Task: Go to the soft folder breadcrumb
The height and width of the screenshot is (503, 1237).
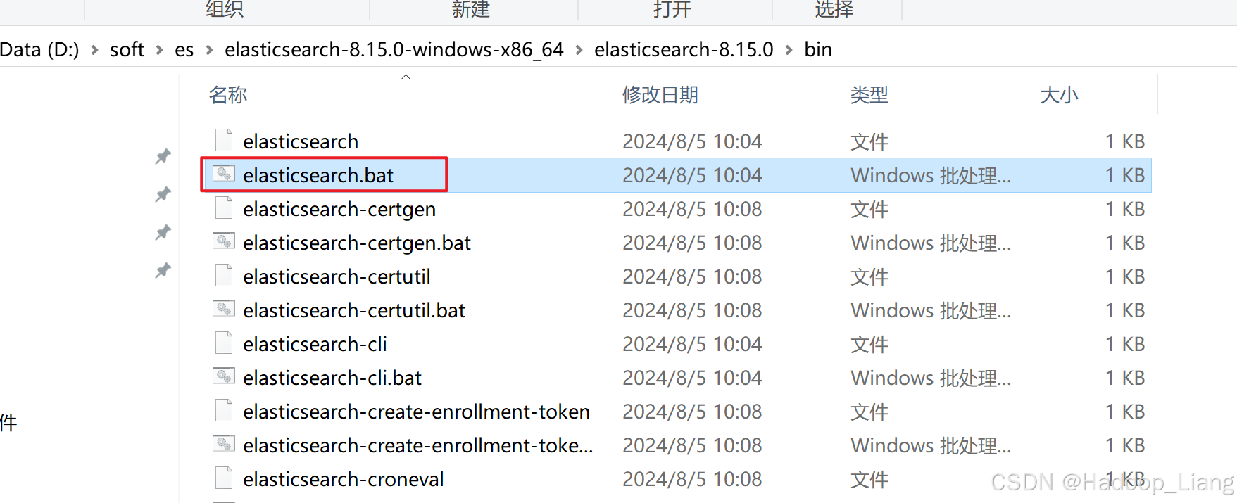Action: pos(127,50)
